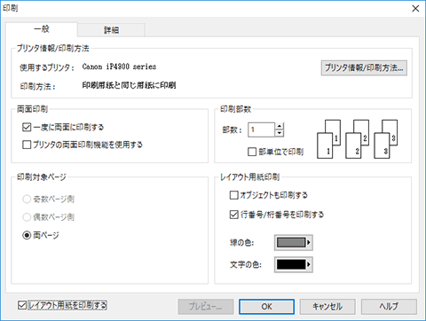Increase copies with the up spinner arrow
This screenshot has height=321, width=426.
[280, 126]
